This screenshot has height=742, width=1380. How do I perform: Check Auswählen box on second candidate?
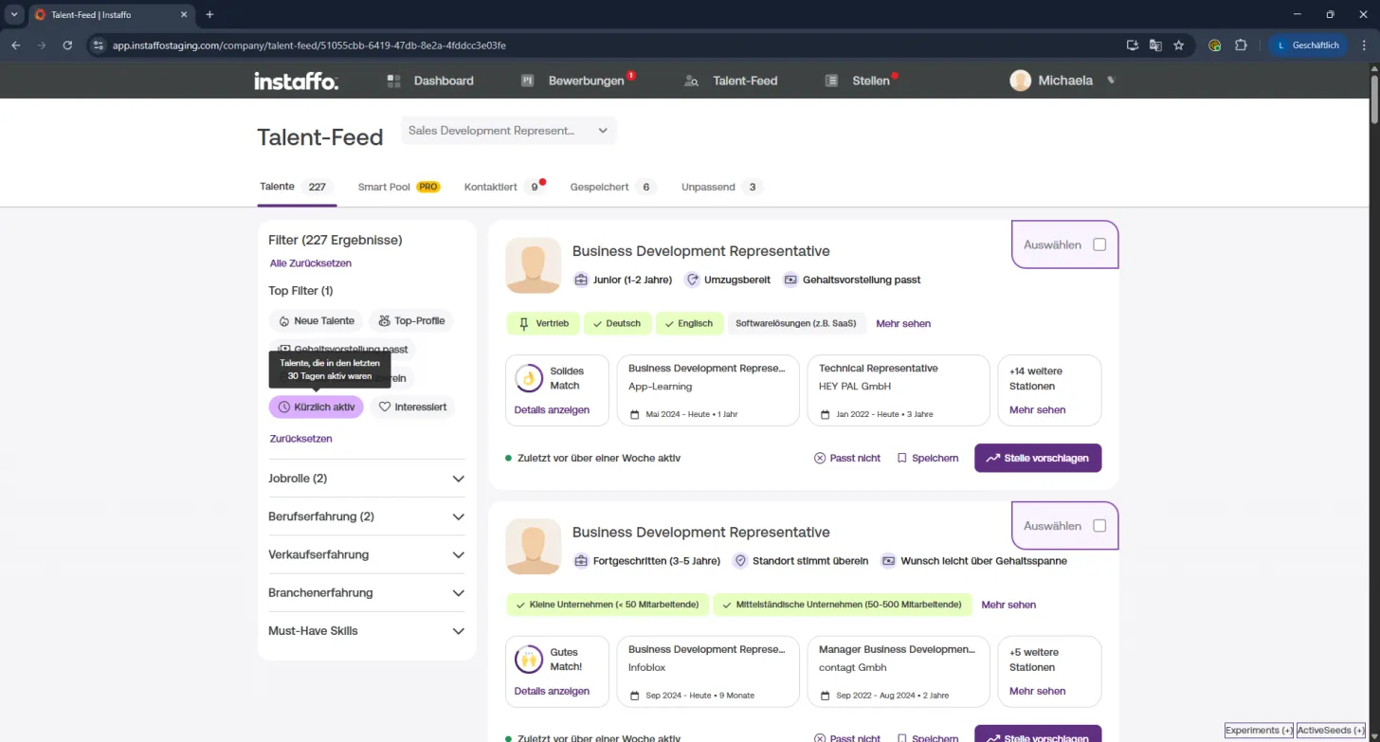(x=1099, y=526)
